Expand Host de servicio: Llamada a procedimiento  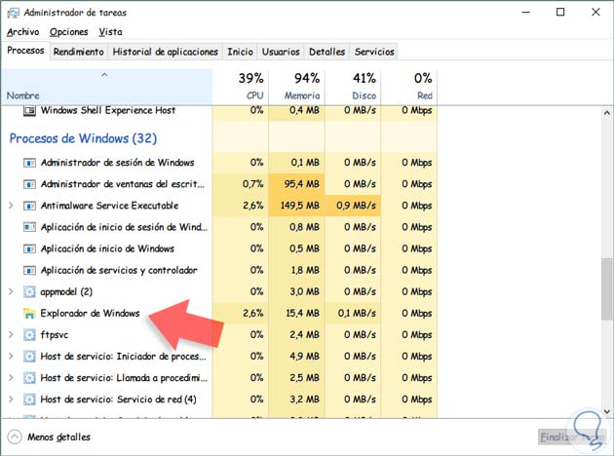[11, 378]
